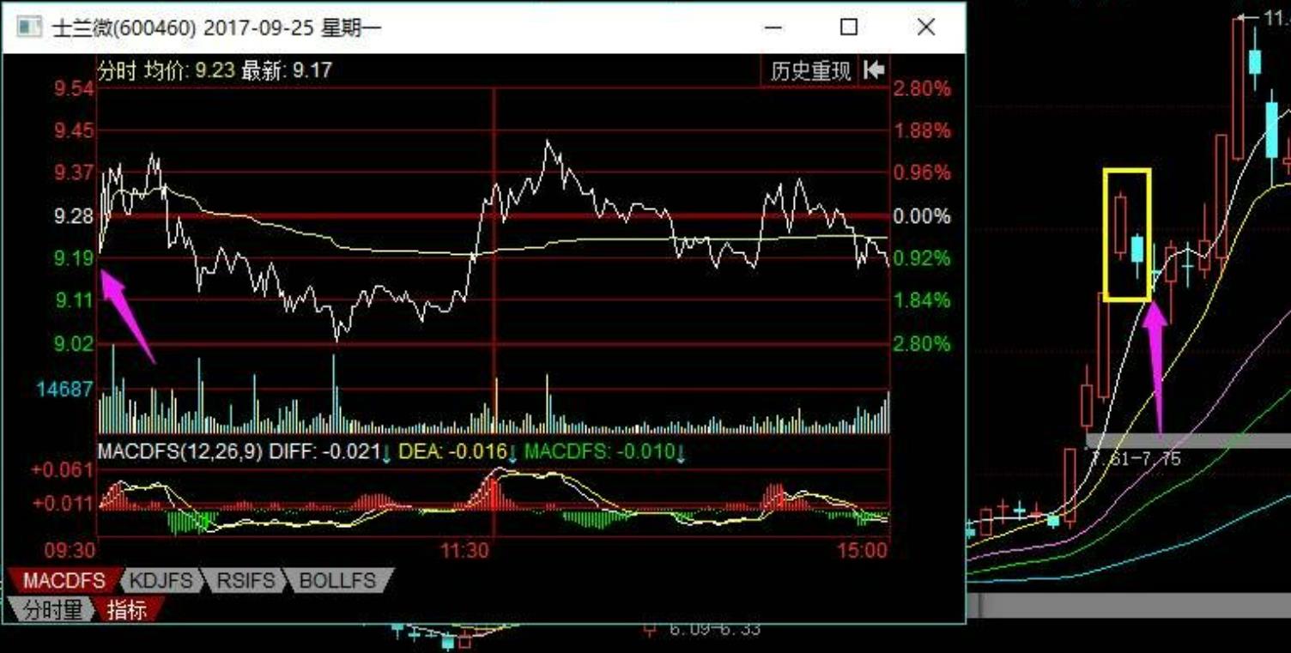
Task: Click the 11:30 time marker on the axis
Action: [x=464, y=551]
